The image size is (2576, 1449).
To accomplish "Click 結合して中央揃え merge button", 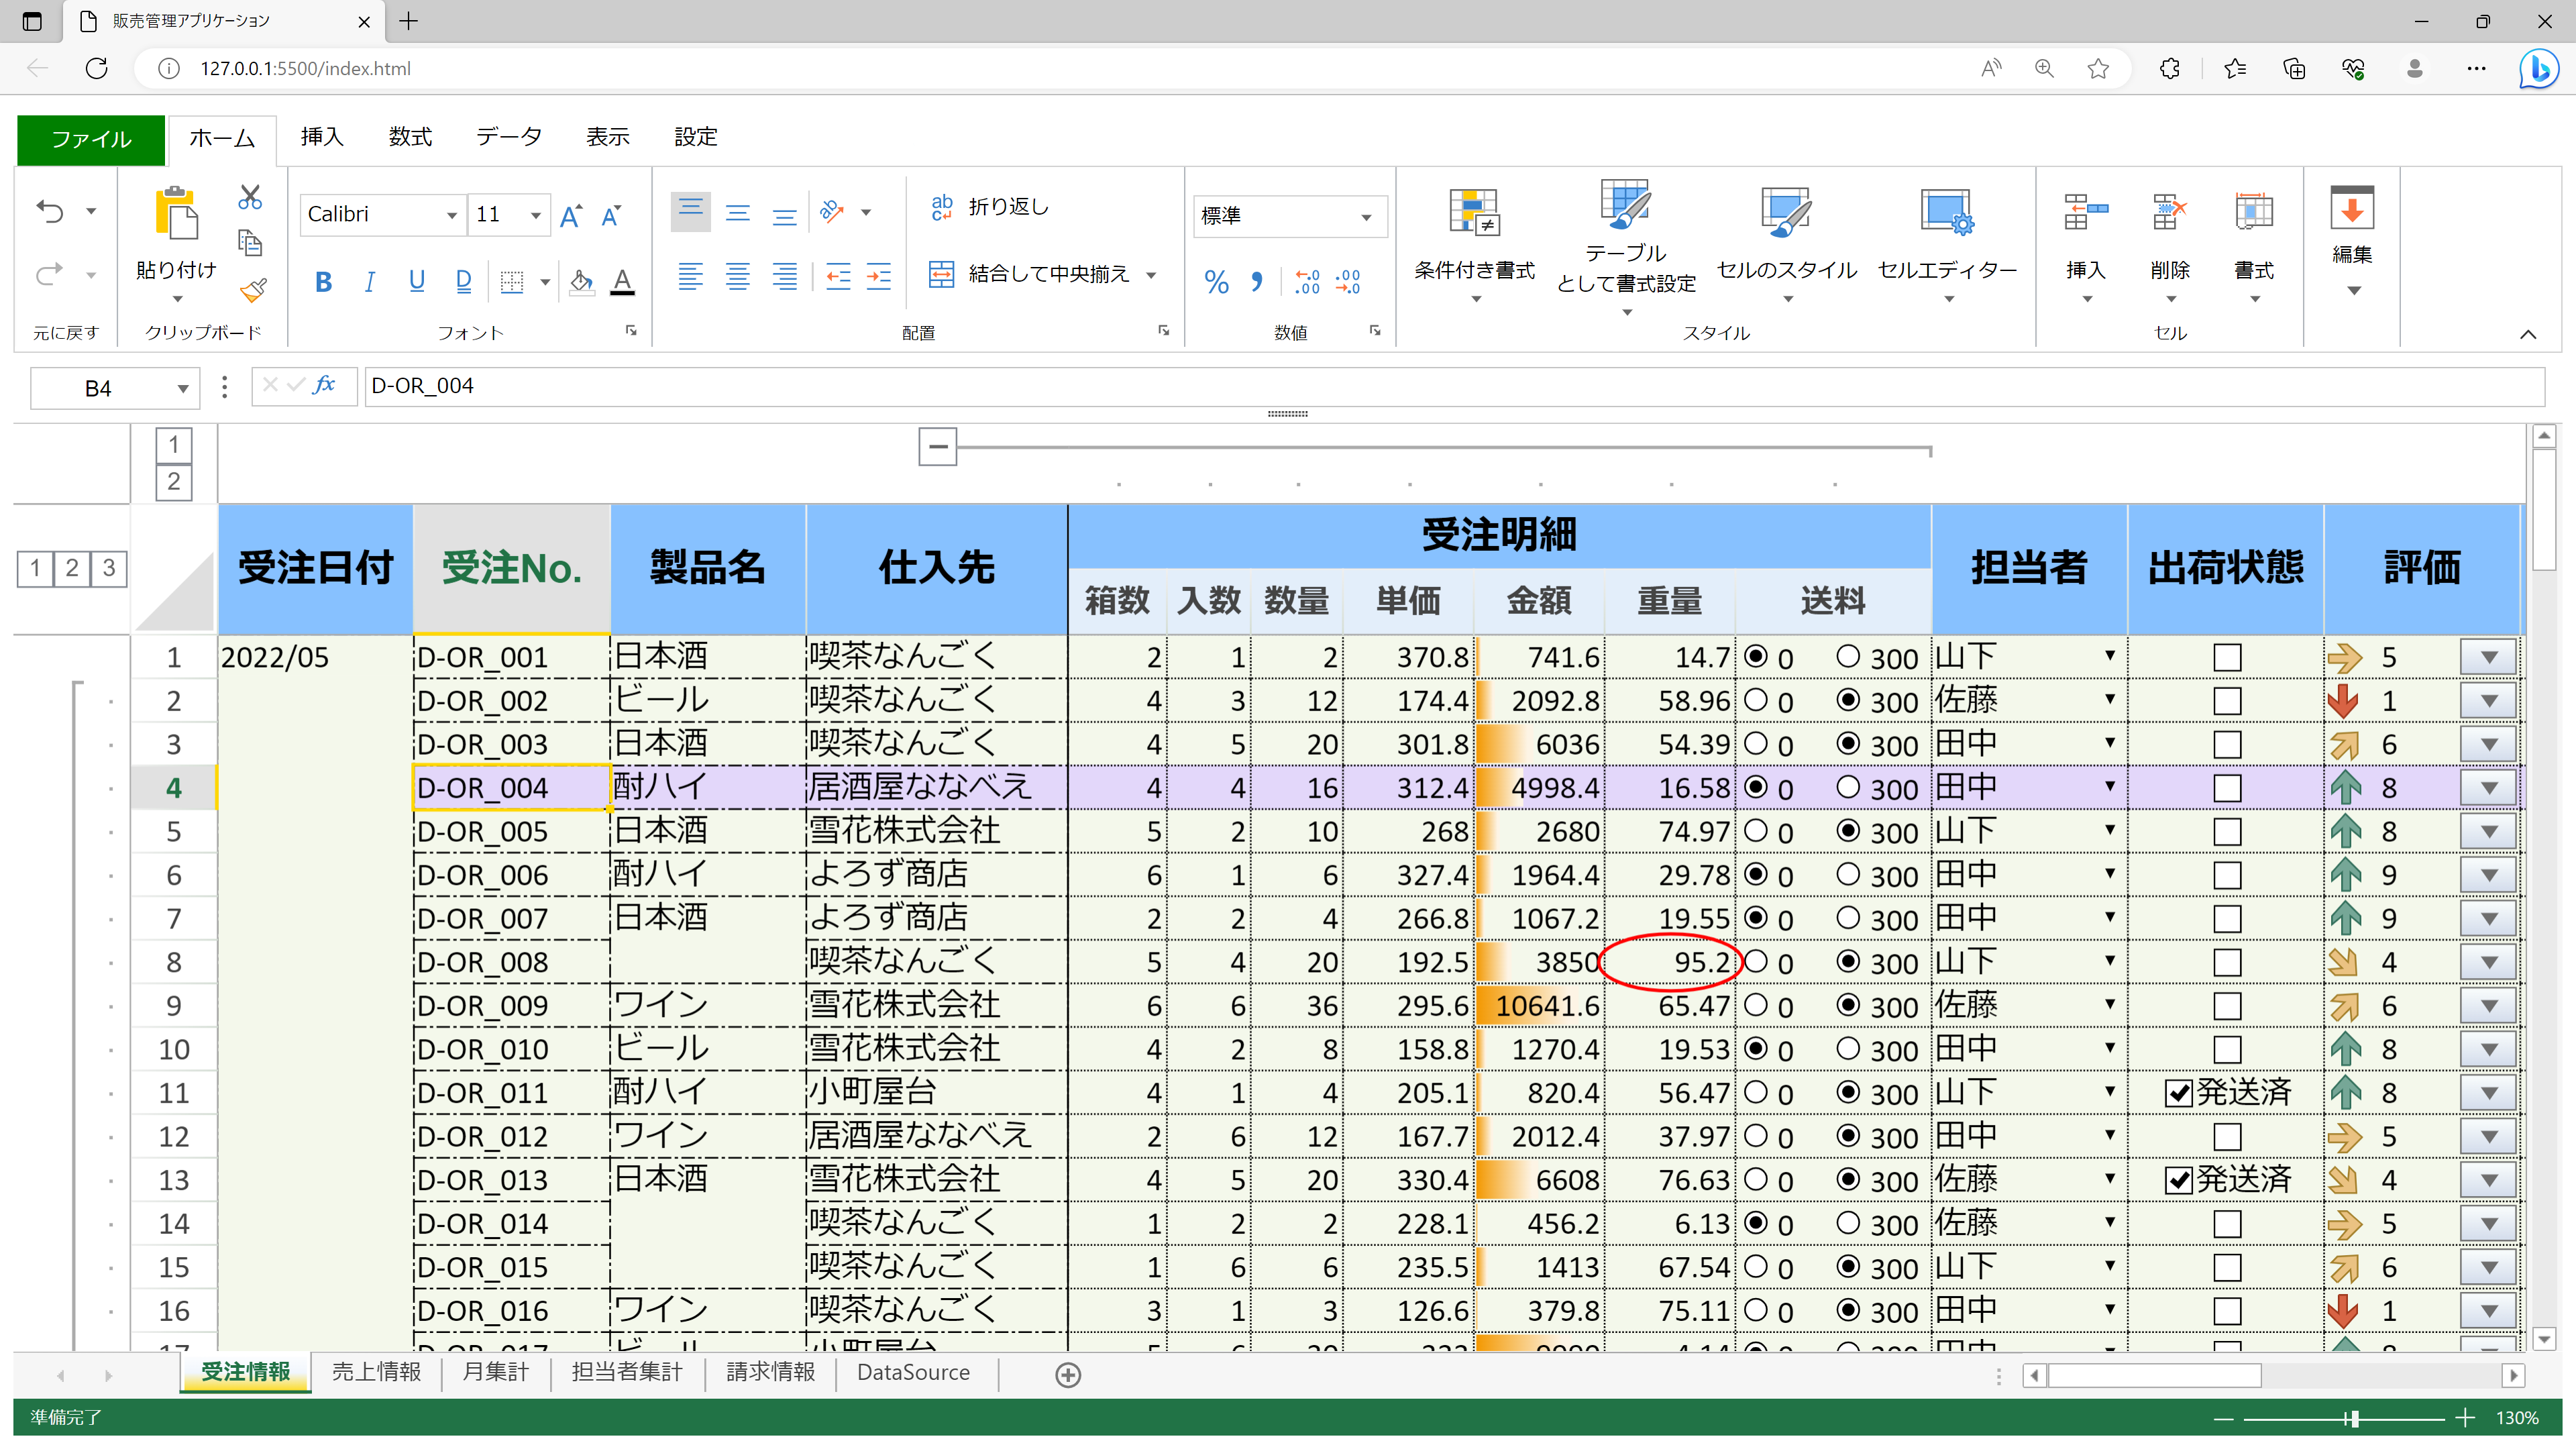I will tap(1029, 274).
